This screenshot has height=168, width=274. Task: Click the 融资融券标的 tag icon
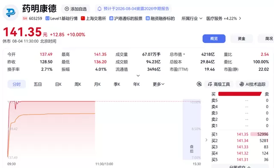tap(148, 18)
